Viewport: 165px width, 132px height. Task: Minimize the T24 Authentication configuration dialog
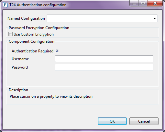pyautogui.click(x=134, y=4)
